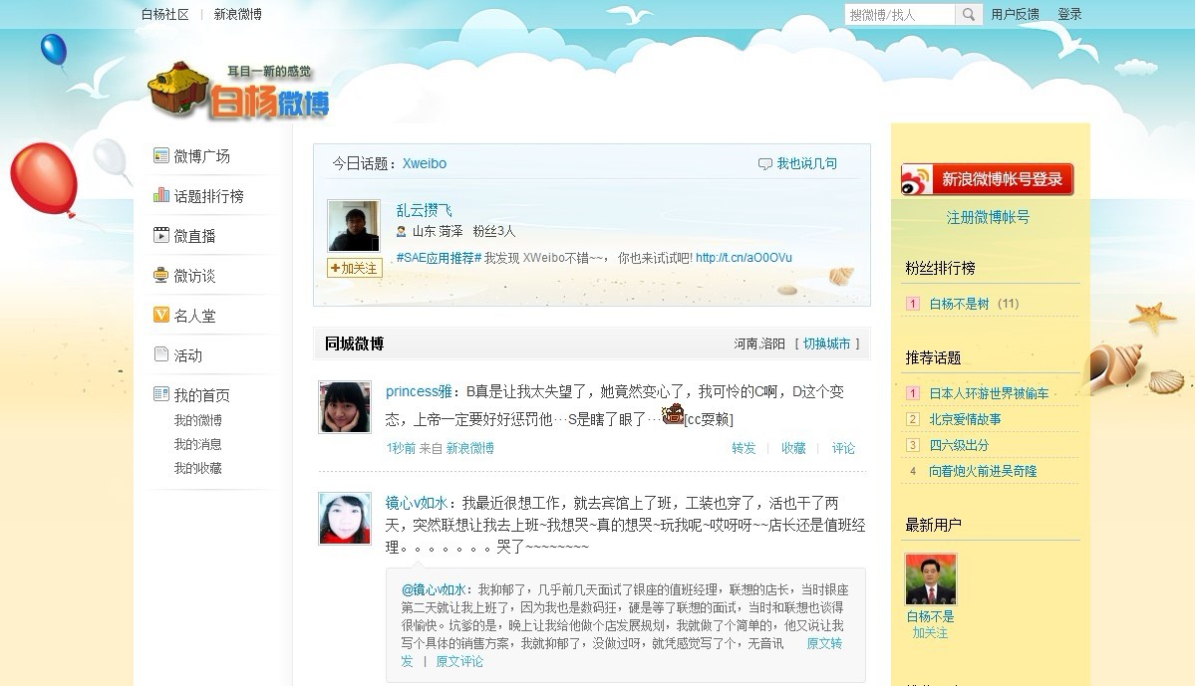Click the 我的首页 sidebar icon
The image size is (1195, 686).
coord(160,393)
